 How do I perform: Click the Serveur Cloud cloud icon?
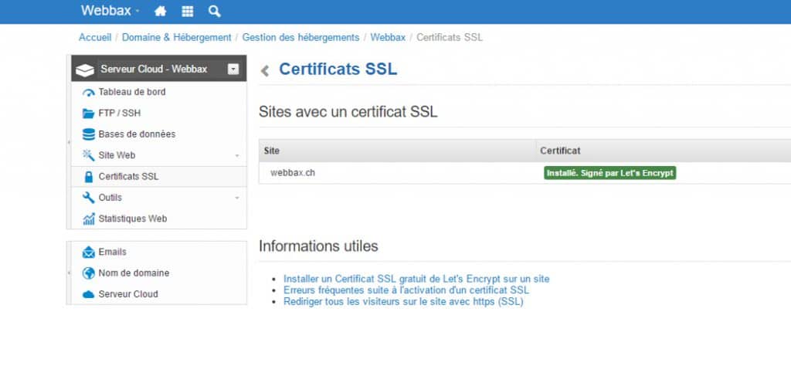pyautogui.click(x=89, y=294)
